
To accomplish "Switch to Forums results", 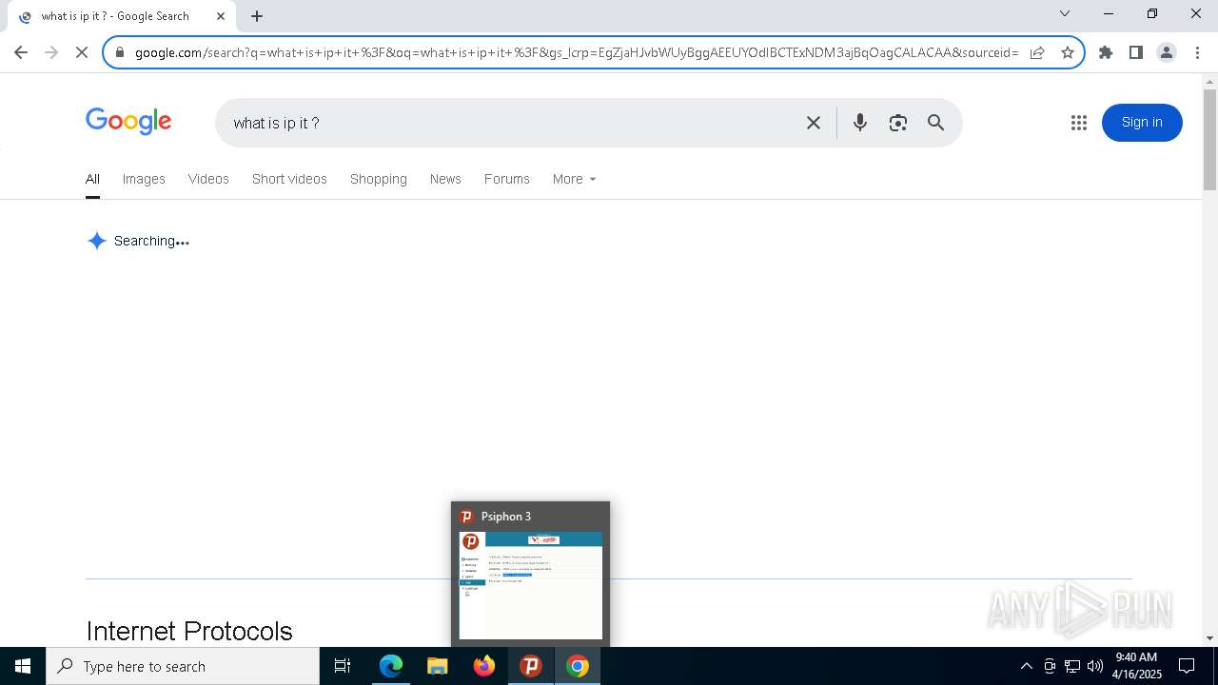I will point(506,179).
